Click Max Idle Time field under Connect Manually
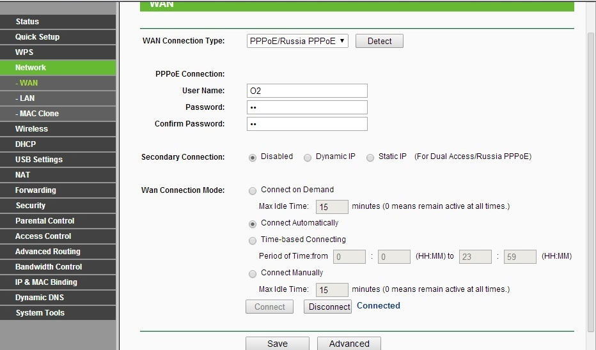This screenshot has height=350, width=596. pyautogui.click(x=332, y=290)
